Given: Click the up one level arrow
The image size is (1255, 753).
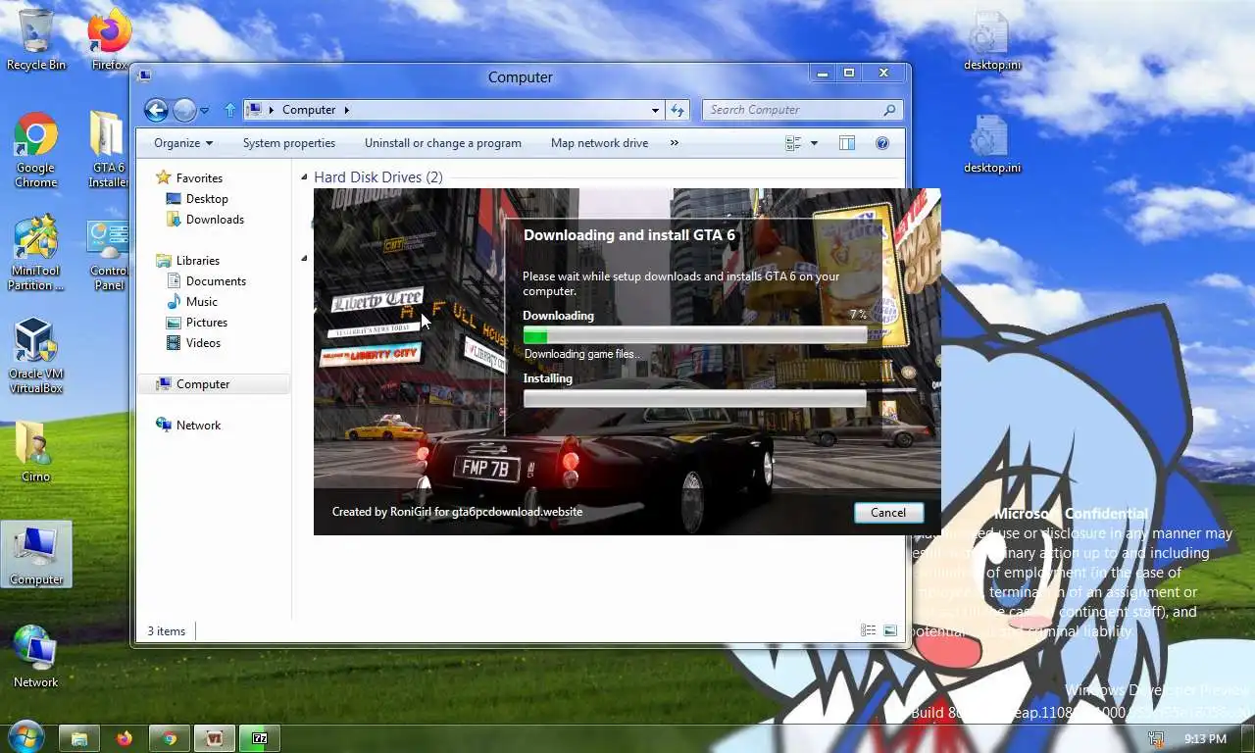Looking at the screenshot, I should point(229,110).
